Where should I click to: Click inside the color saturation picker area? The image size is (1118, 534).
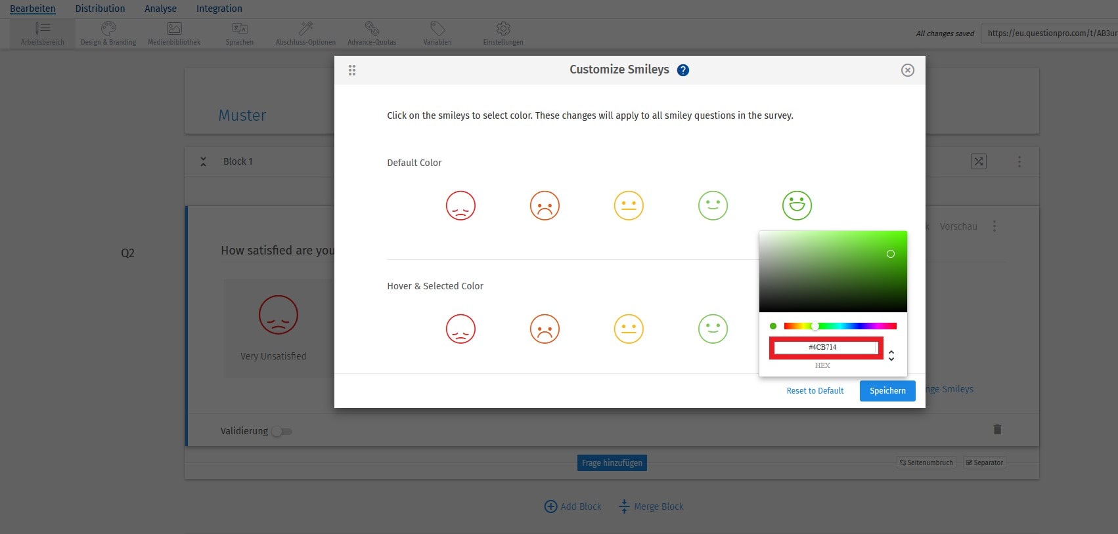[x=833, y=272]
